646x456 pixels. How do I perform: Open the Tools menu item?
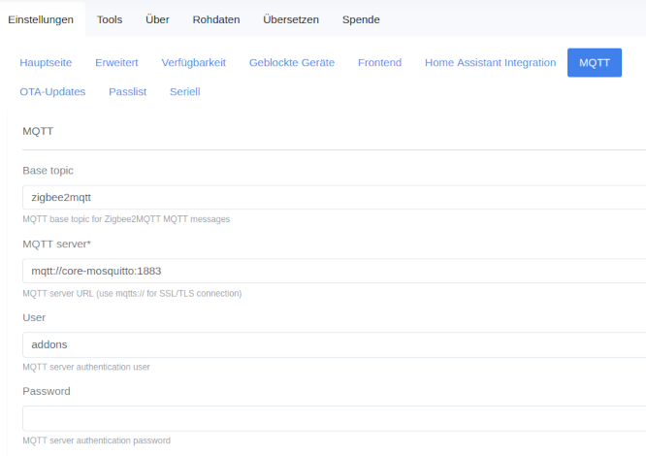pos(110,19)
